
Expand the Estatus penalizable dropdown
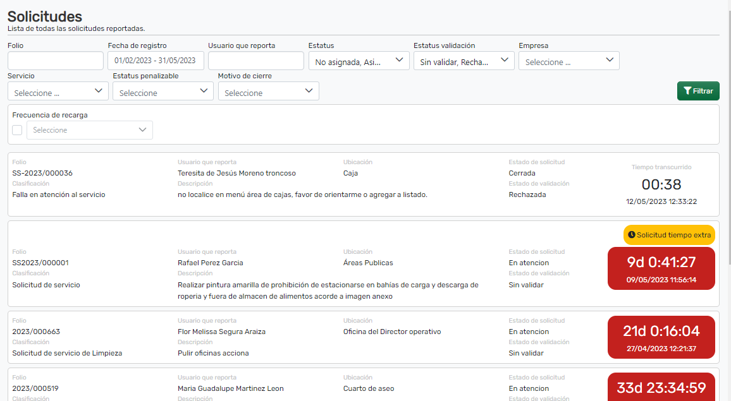click(x=163, y=92)
